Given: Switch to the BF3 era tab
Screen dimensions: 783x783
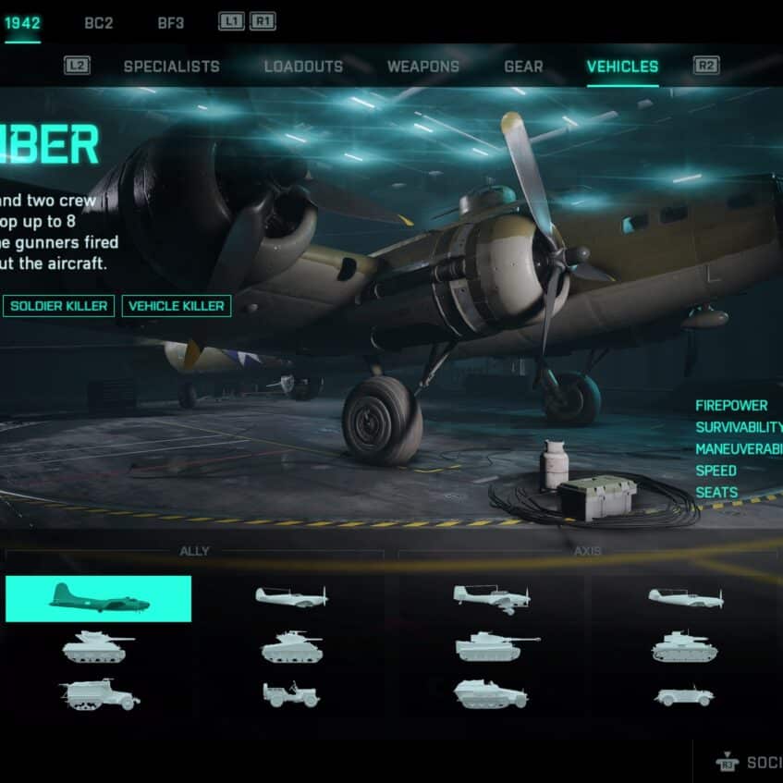Looking at the screenshot, I should click(x=171, y=23).
